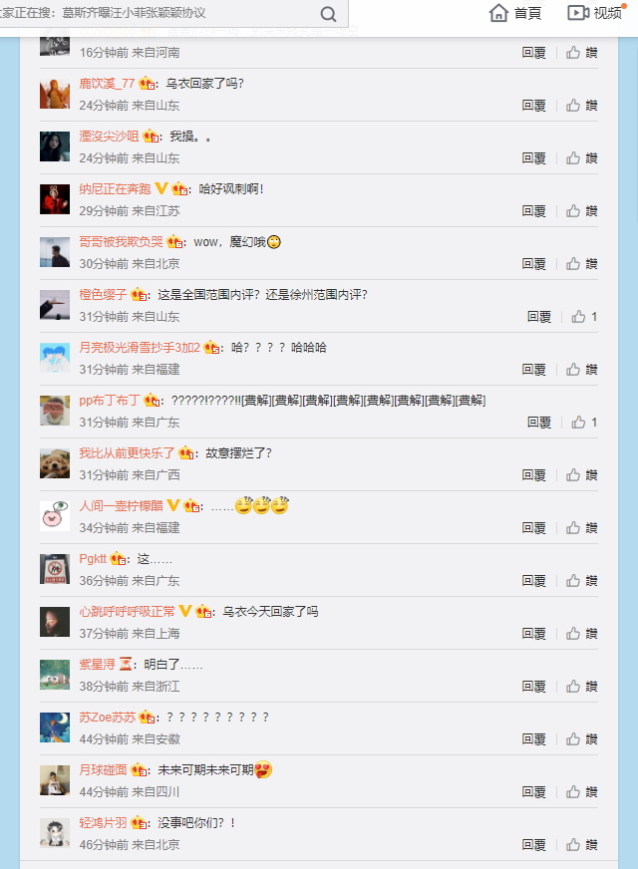
Task: Open the video section icon
Action: tap(578, 13)
